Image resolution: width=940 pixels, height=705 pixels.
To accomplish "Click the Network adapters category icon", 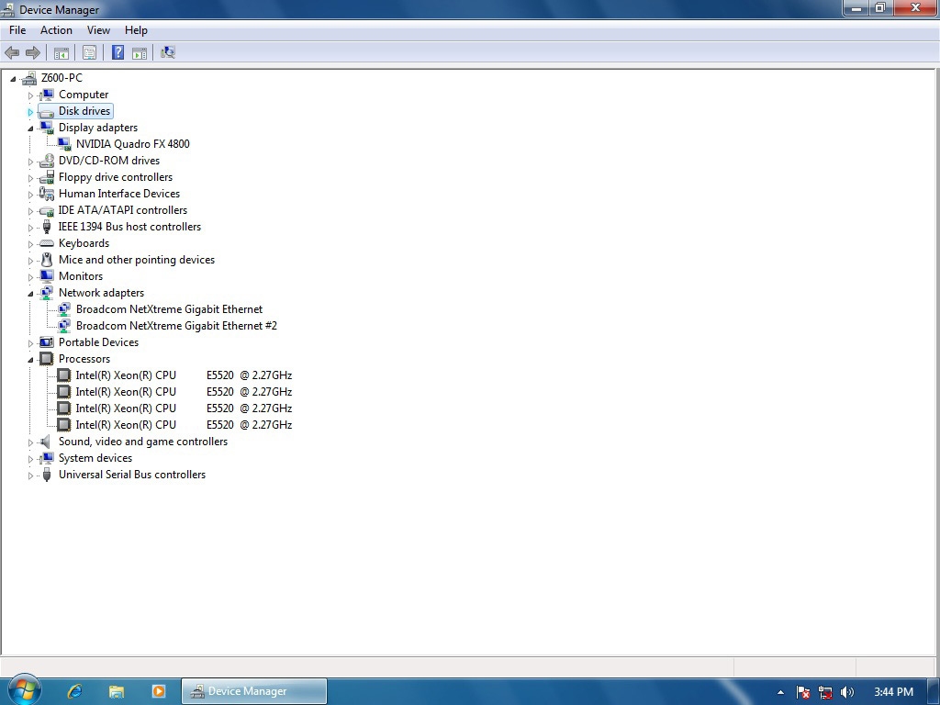I will pyautogui.click(x=47, y=293).
